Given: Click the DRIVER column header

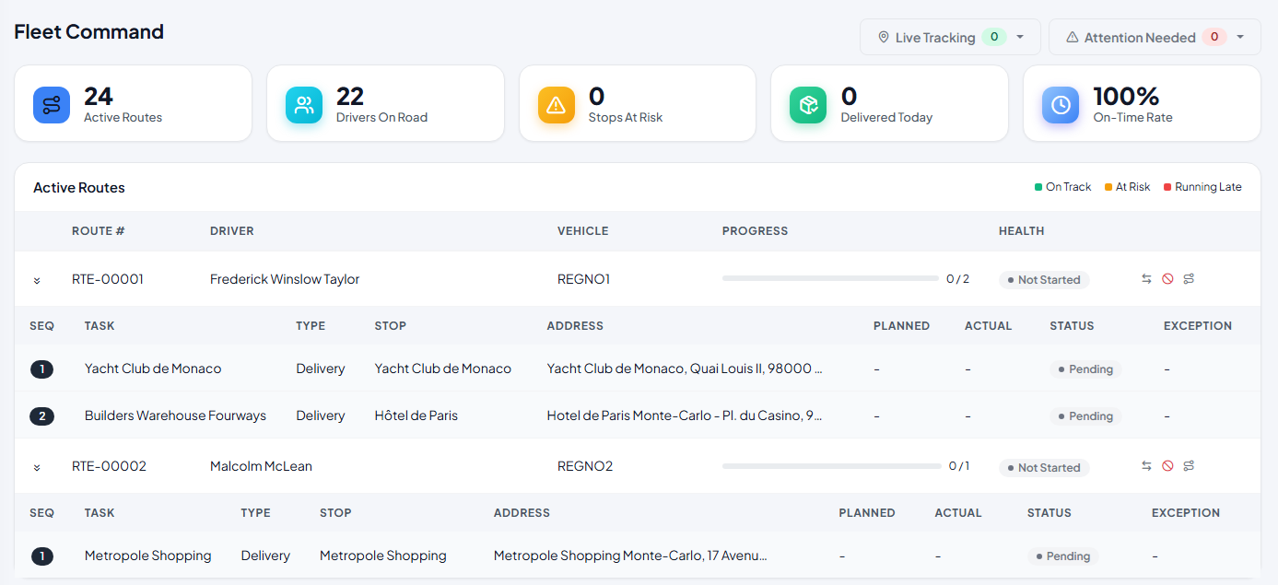Looking at the screenshot, I should point(232,231).
